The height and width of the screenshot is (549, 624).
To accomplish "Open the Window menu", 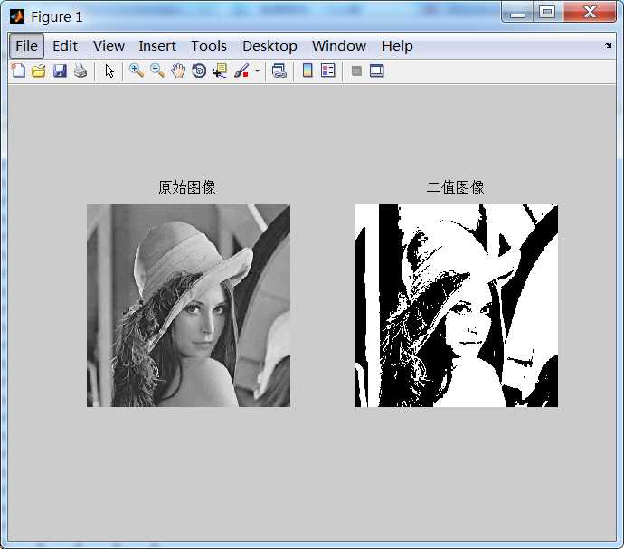I will click(338, 46).
